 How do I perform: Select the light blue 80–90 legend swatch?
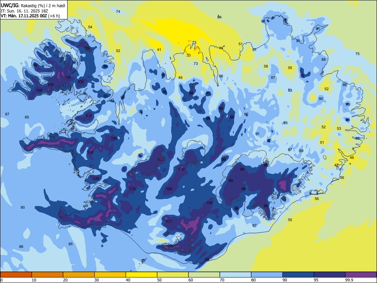click(x=267, y=275)
